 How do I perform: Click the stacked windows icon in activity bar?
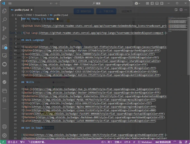4,91
